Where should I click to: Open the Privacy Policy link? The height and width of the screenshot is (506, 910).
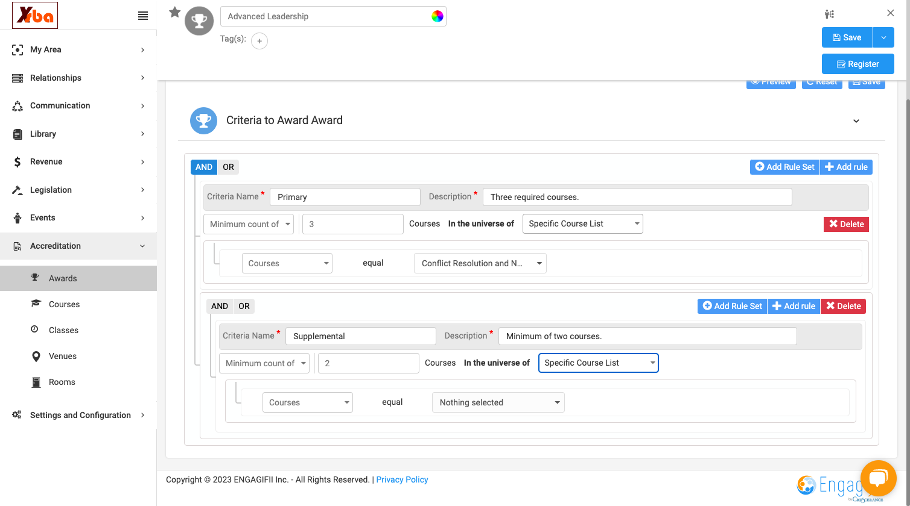point(402,479)
